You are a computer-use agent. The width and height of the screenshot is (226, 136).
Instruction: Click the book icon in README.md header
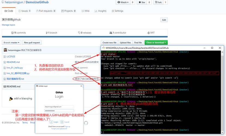[5, 86]
